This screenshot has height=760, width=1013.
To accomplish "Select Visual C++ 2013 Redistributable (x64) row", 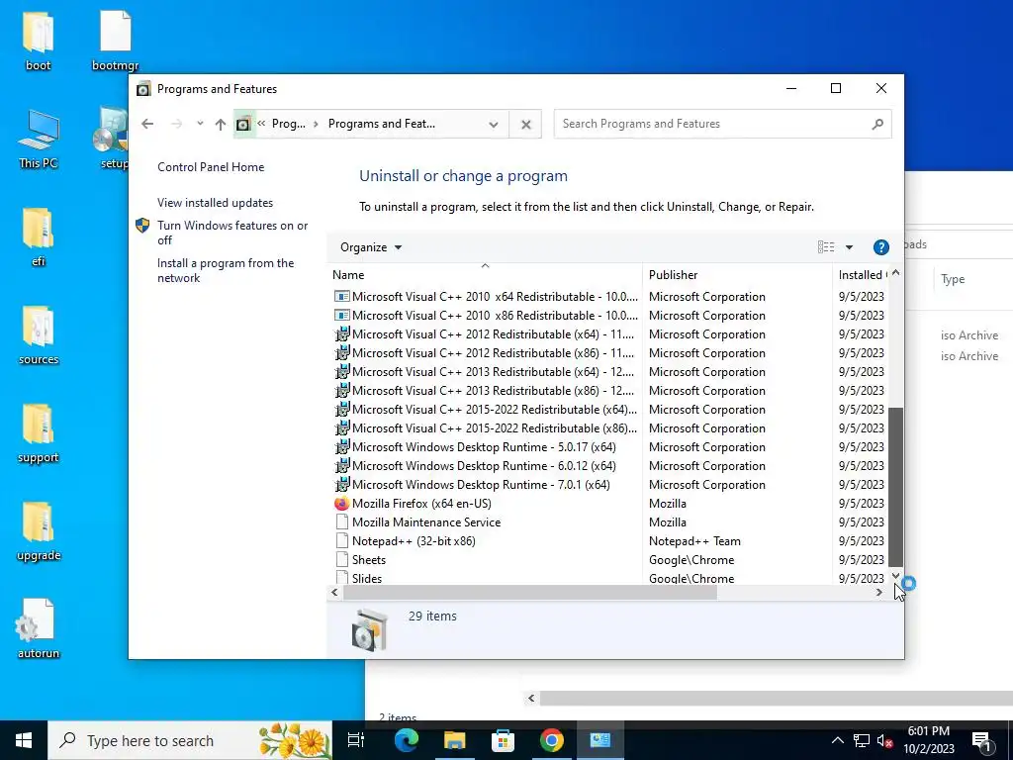I will 484,372.
